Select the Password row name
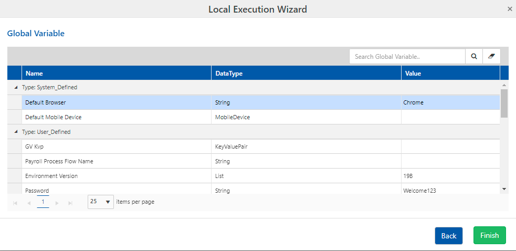 tap(37, 191)
